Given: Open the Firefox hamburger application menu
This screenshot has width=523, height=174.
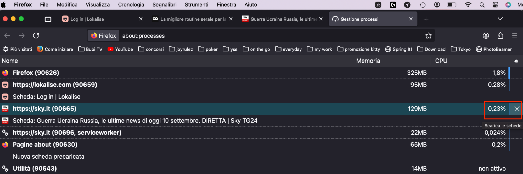Looking at the screenshot, I should click(x=514, y=35).
